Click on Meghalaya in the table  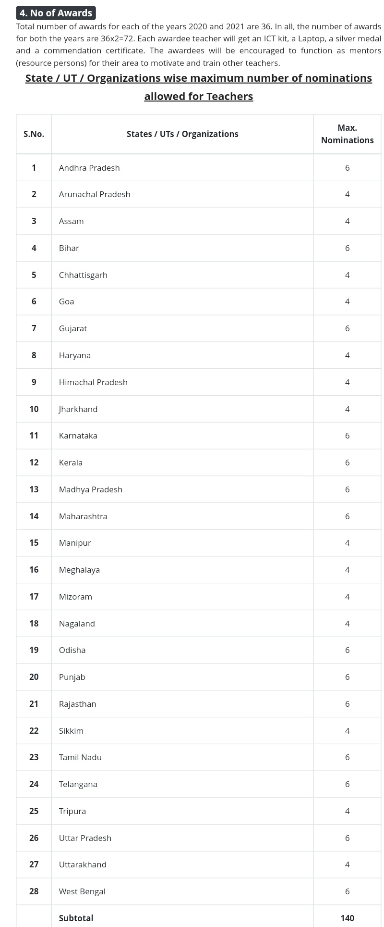(79, 570)
